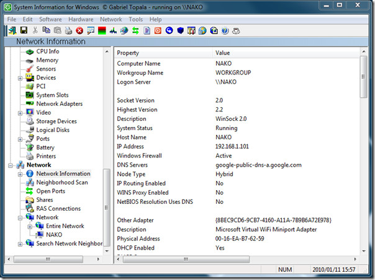Expand the Entire Network node

pyautogui.click(x=30, y=227)
